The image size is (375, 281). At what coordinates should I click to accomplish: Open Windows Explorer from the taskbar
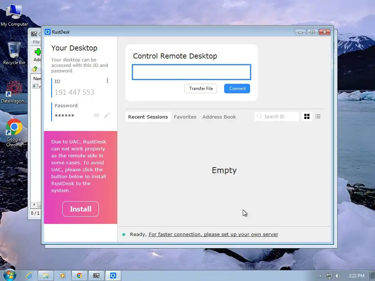pos(46,276)
